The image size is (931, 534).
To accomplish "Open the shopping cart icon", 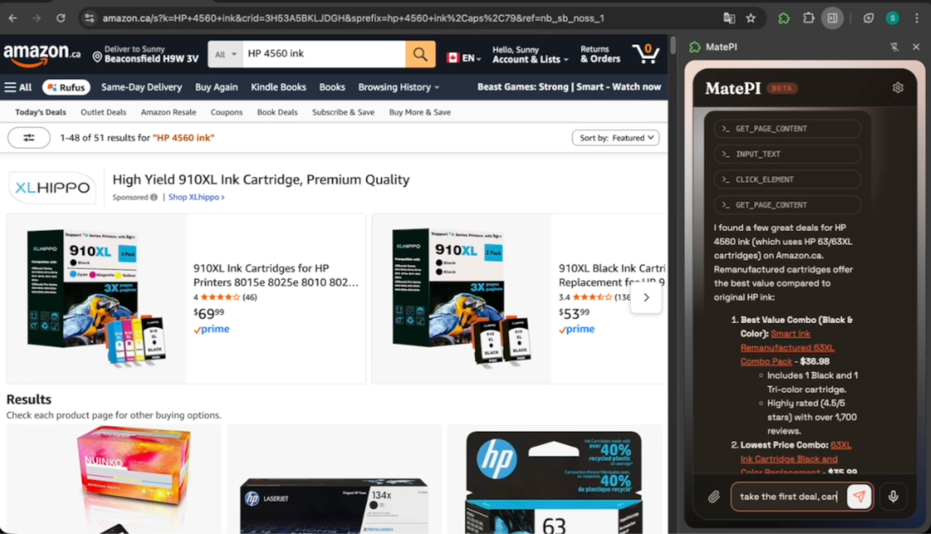I will point(645,53).
